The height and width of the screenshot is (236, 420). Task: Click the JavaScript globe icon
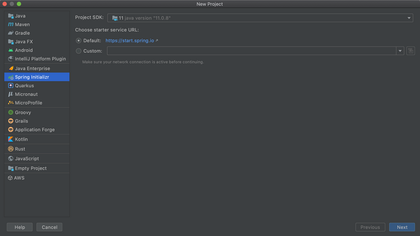11,158
